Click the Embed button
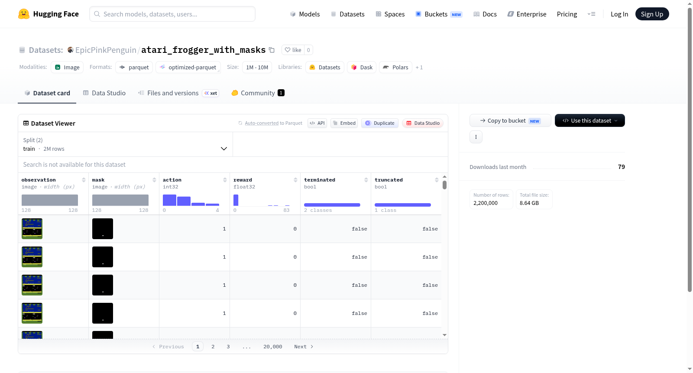 click(x=344, y=123)
